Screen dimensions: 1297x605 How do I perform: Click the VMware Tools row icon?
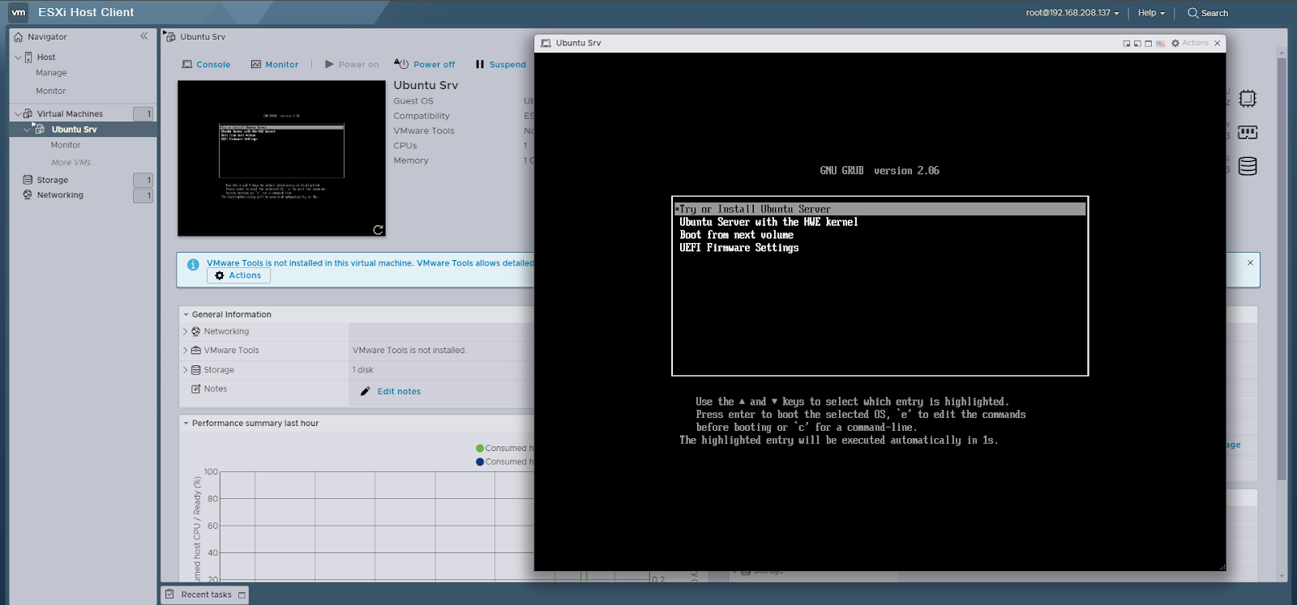click(195, 350)
